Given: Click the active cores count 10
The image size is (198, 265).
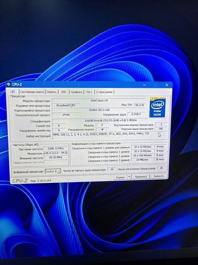Looking at the screenshot, I should coord(112,169).
